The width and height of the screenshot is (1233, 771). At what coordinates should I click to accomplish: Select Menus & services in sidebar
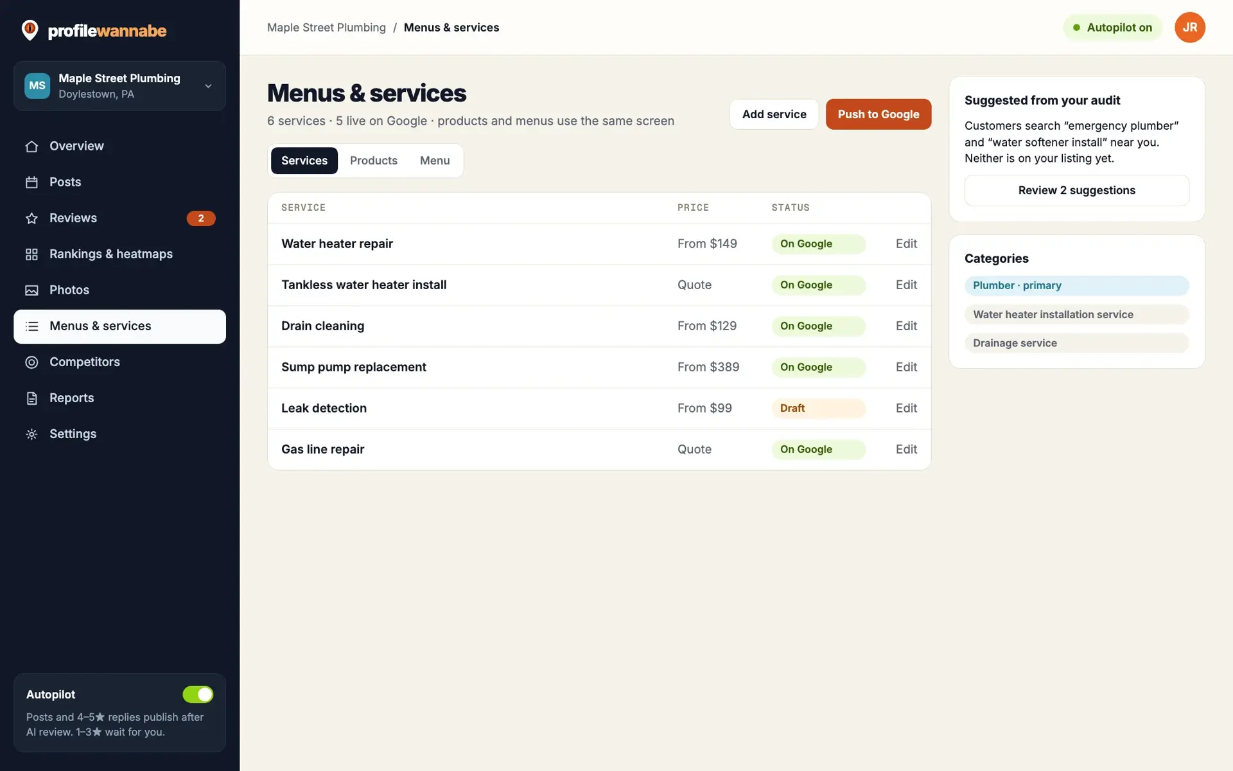(119, 326)
